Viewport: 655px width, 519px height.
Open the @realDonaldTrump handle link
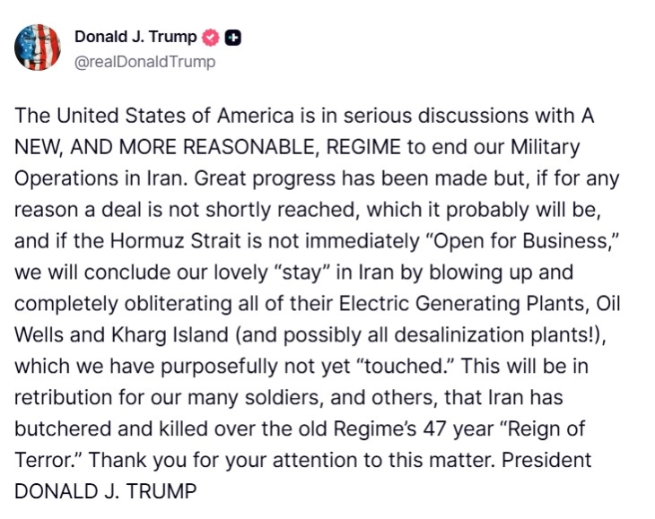(144, 62)
